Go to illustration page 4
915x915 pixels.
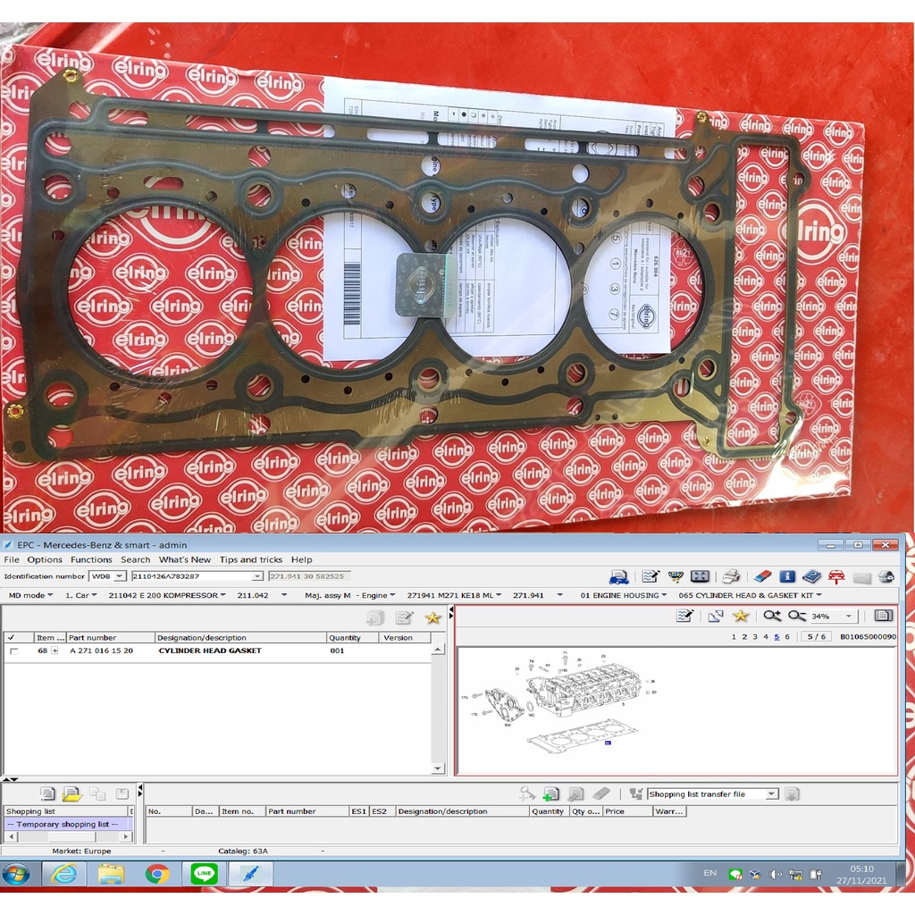[766, 636]
